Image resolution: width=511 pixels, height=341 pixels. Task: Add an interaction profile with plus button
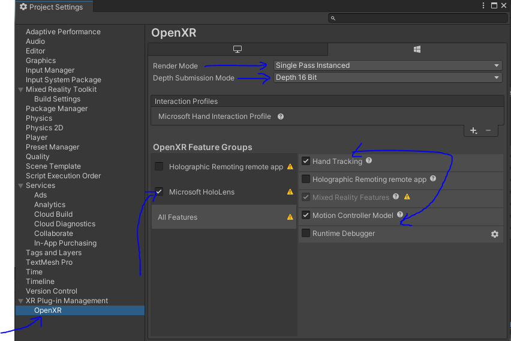(x=474, y=130)
